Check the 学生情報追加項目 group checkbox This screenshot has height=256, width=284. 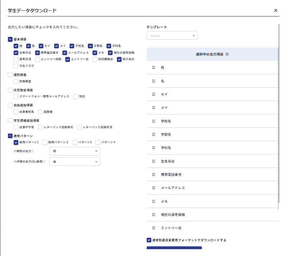click(x=10, y=121)
